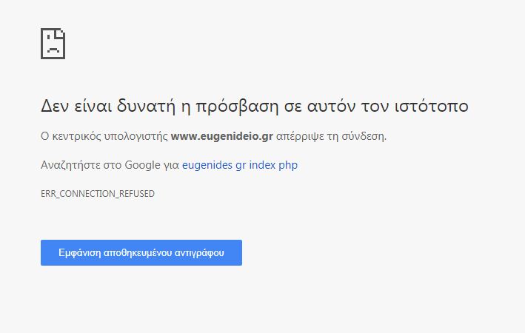Click 'Εμφάνιση' on the blue button
The image size is (525, 333).
point(80,252)
